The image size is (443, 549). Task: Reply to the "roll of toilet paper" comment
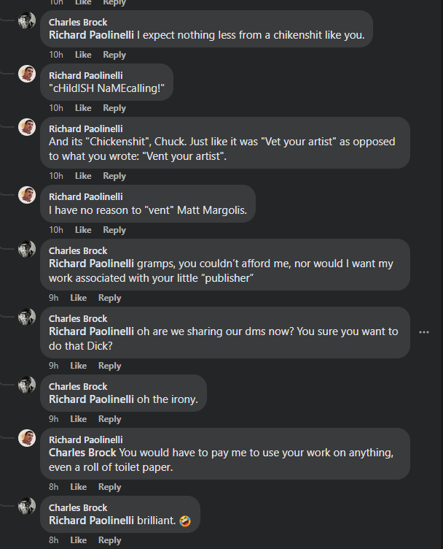tap(109, 487)
